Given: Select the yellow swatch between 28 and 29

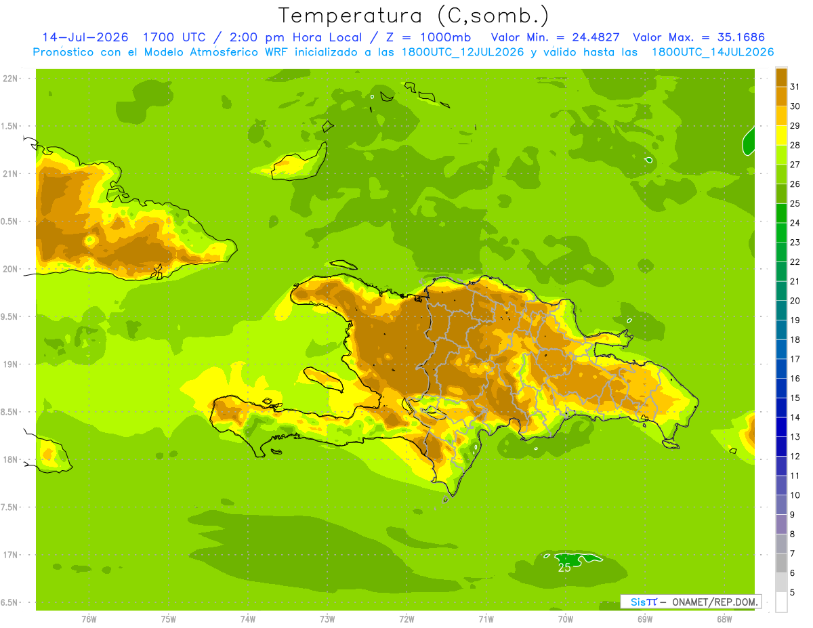Looking at the screenshot, I should coord(782,135).
